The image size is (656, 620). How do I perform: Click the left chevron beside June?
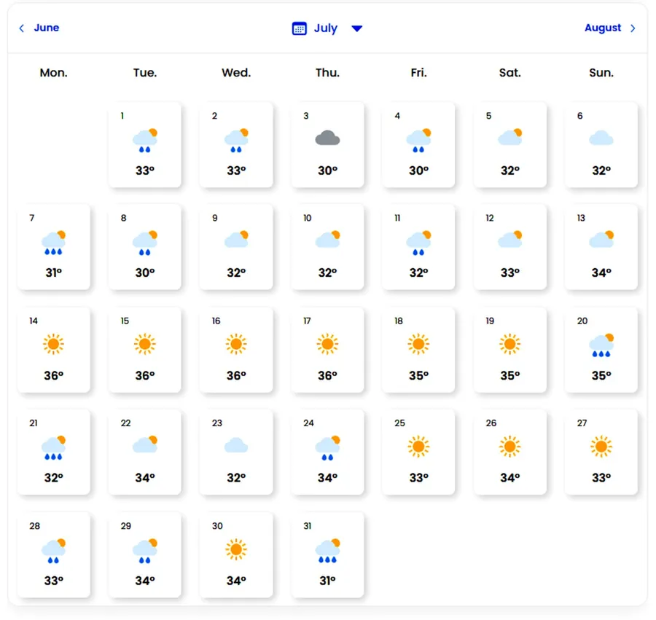click(22, 28)
